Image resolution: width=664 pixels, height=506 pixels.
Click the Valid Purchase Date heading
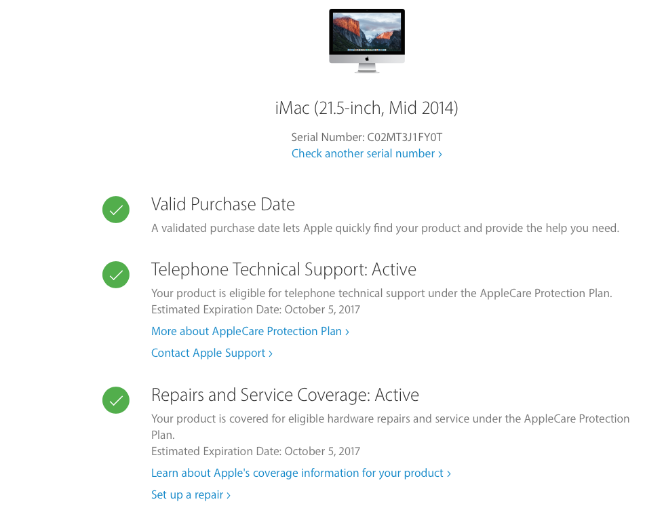222,205
